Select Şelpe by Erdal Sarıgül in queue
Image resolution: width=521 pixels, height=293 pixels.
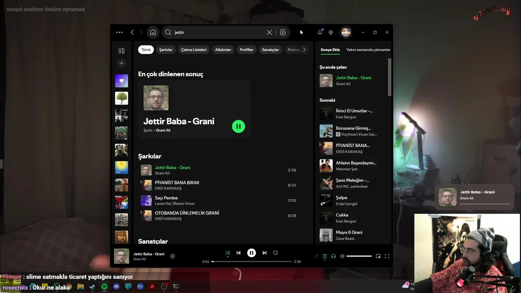(x=352, y=201)
